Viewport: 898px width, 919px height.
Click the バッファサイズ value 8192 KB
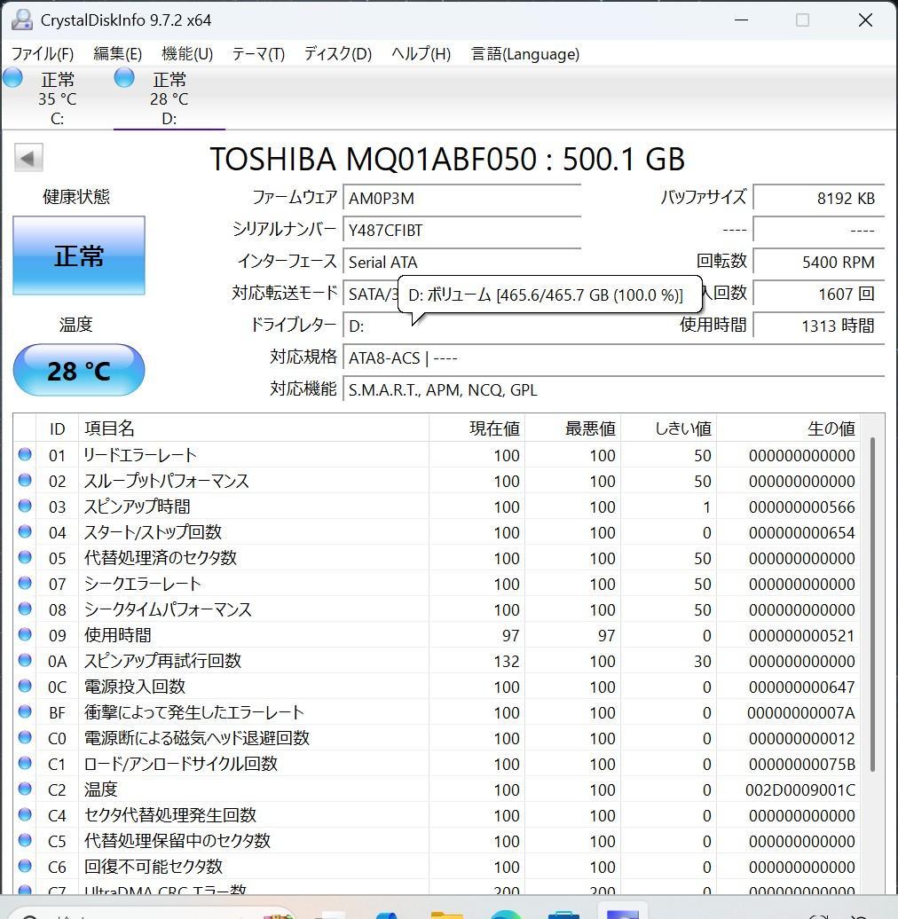(x=819, y=198)
